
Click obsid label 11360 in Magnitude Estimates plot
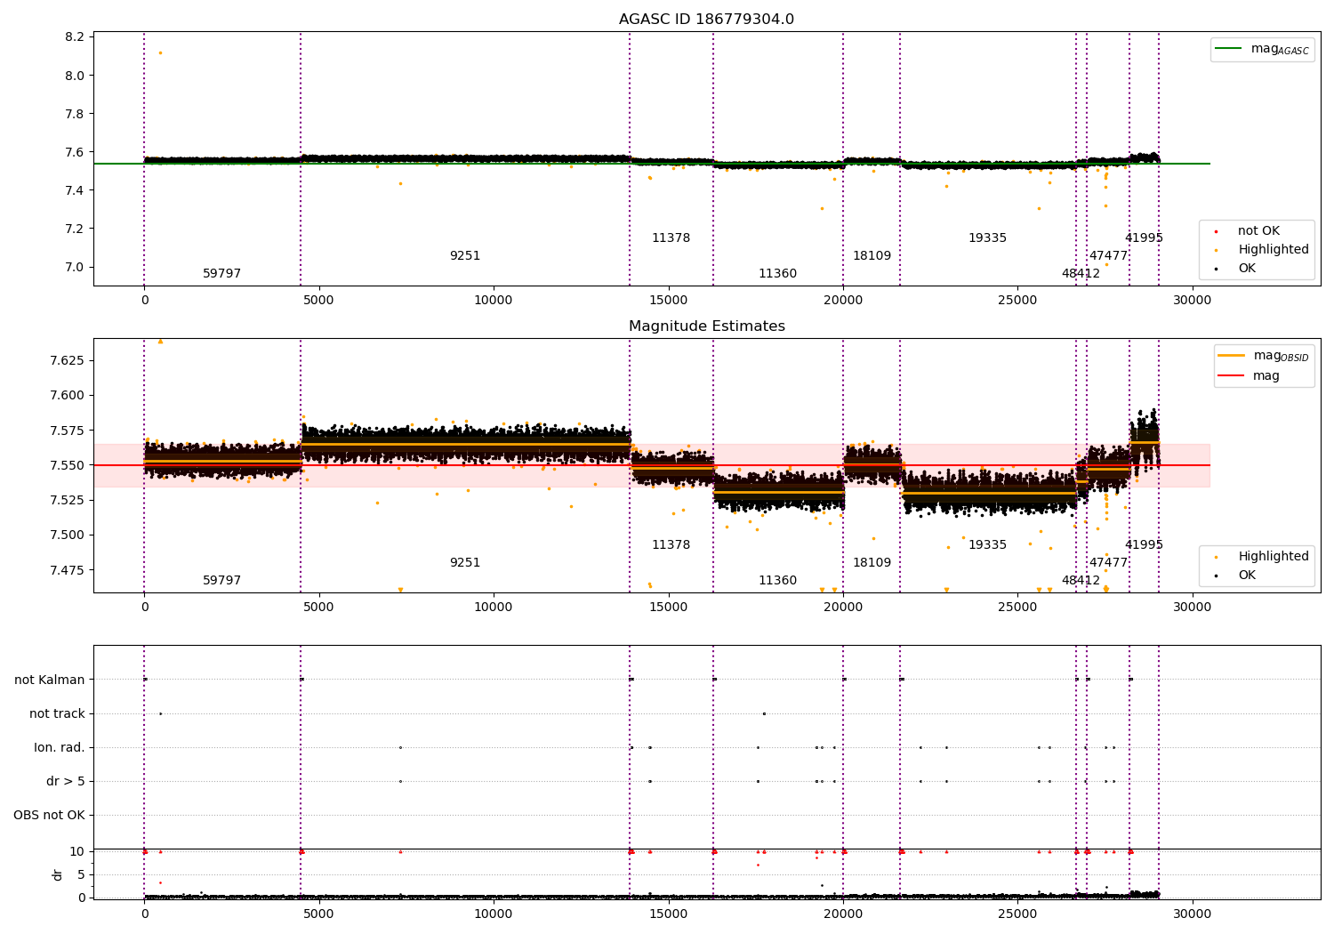777,581
